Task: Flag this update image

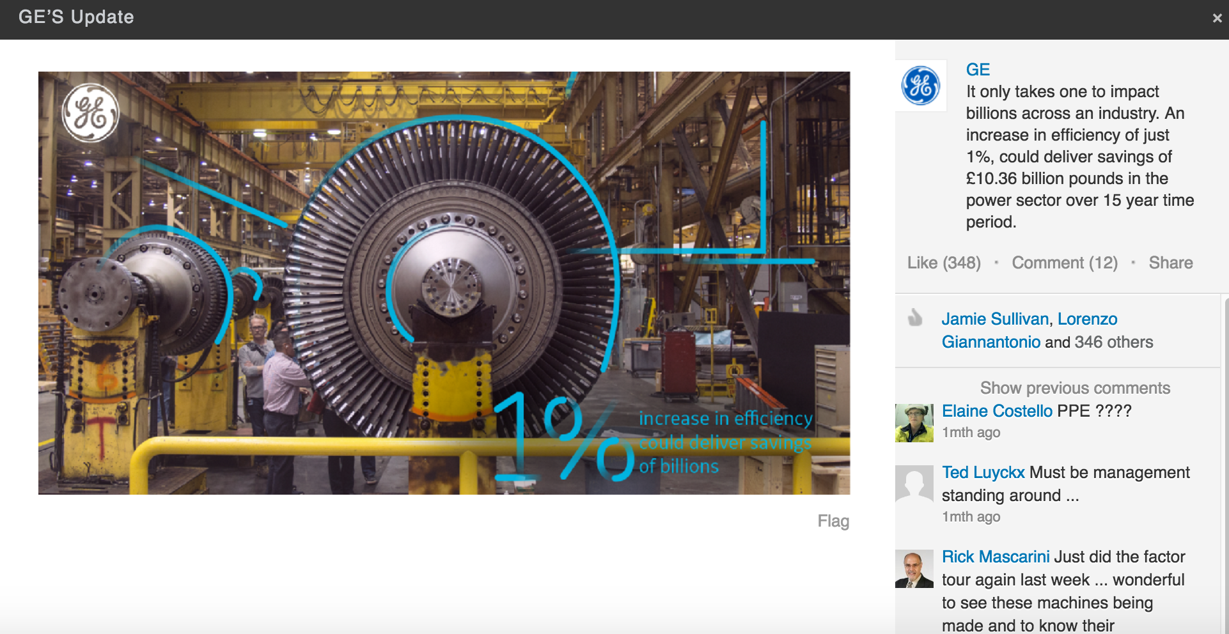Action: (x=833, y=521)
